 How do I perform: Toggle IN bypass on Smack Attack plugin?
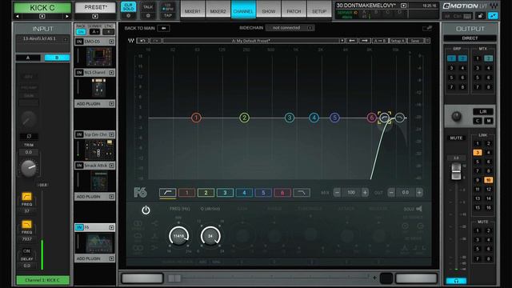click(x=79, y=166)
